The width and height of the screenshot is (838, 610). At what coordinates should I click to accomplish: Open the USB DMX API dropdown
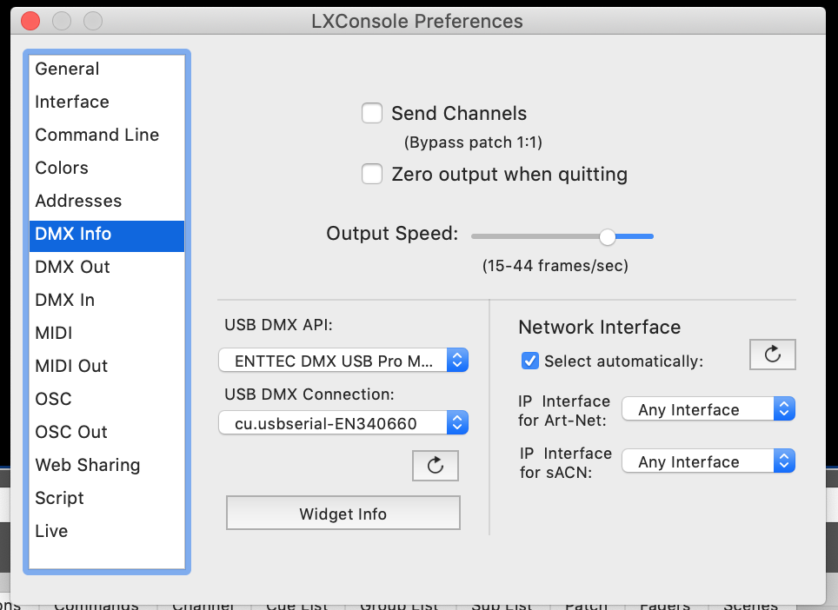pos(343,361)
